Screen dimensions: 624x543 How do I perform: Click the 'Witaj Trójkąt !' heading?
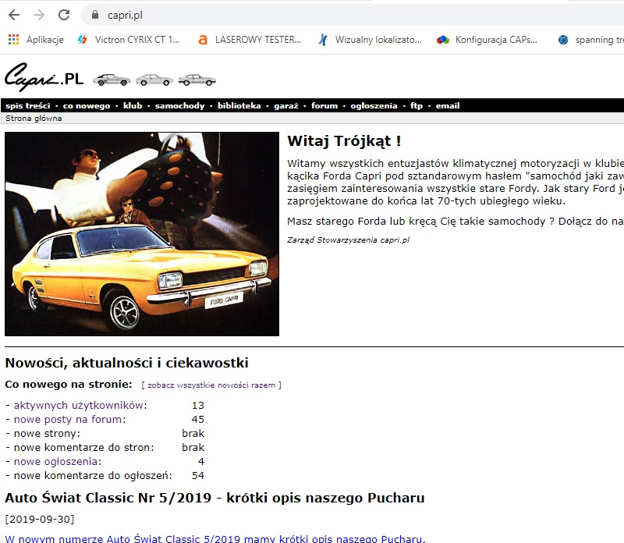[344, 141]
